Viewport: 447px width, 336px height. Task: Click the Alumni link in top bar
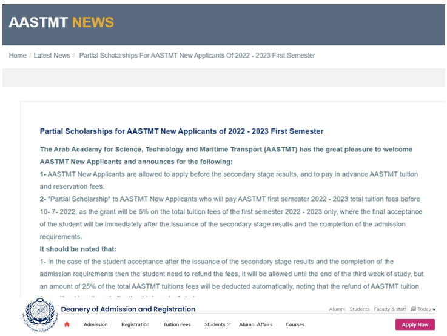tap(337, 309)
